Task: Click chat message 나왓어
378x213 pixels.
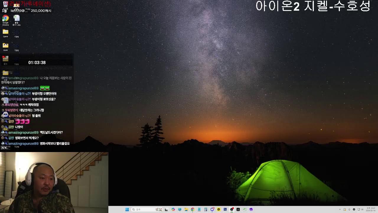Action: click(x=19, y=127)
